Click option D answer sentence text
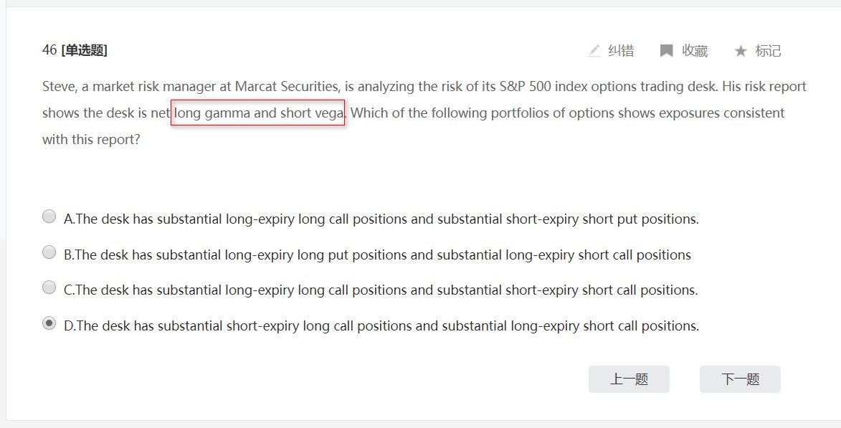 (x=381, y=325)
